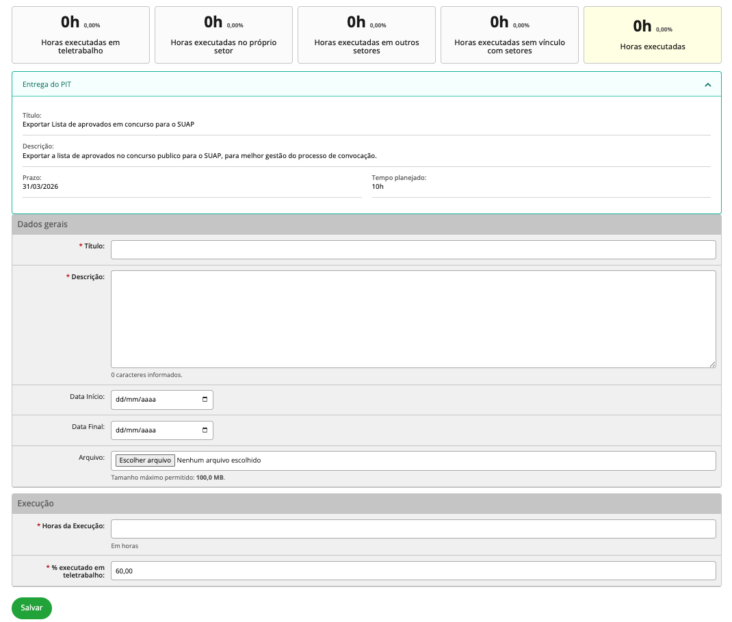Open the Data Início calendar picker icon
The height and width of the screenshot is (622, 732).
(x=205, y=400)
